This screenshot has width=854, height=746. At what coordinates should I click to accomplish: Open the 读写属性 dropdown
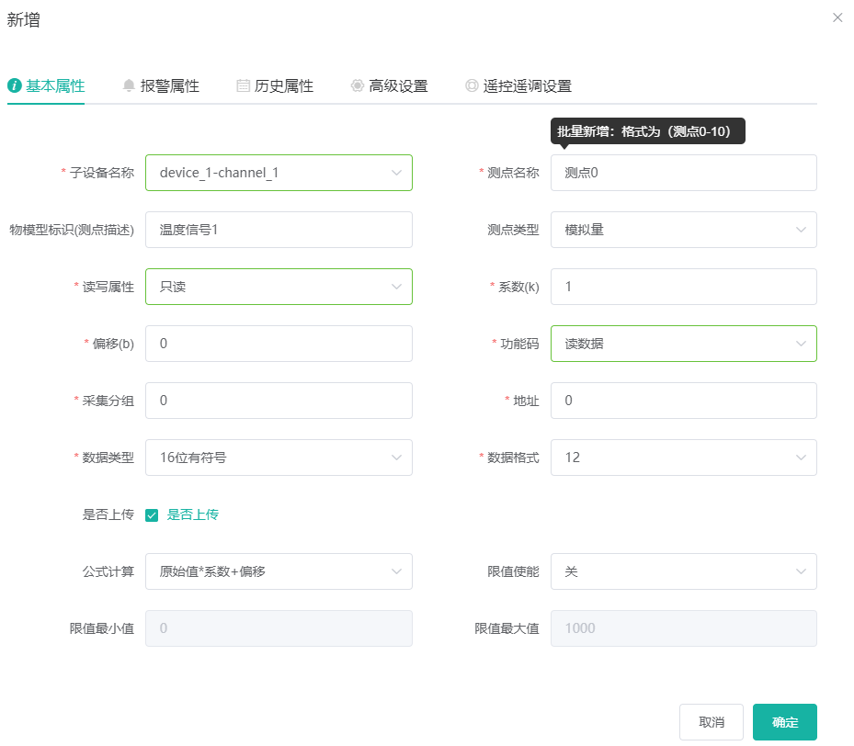point(279,287)
